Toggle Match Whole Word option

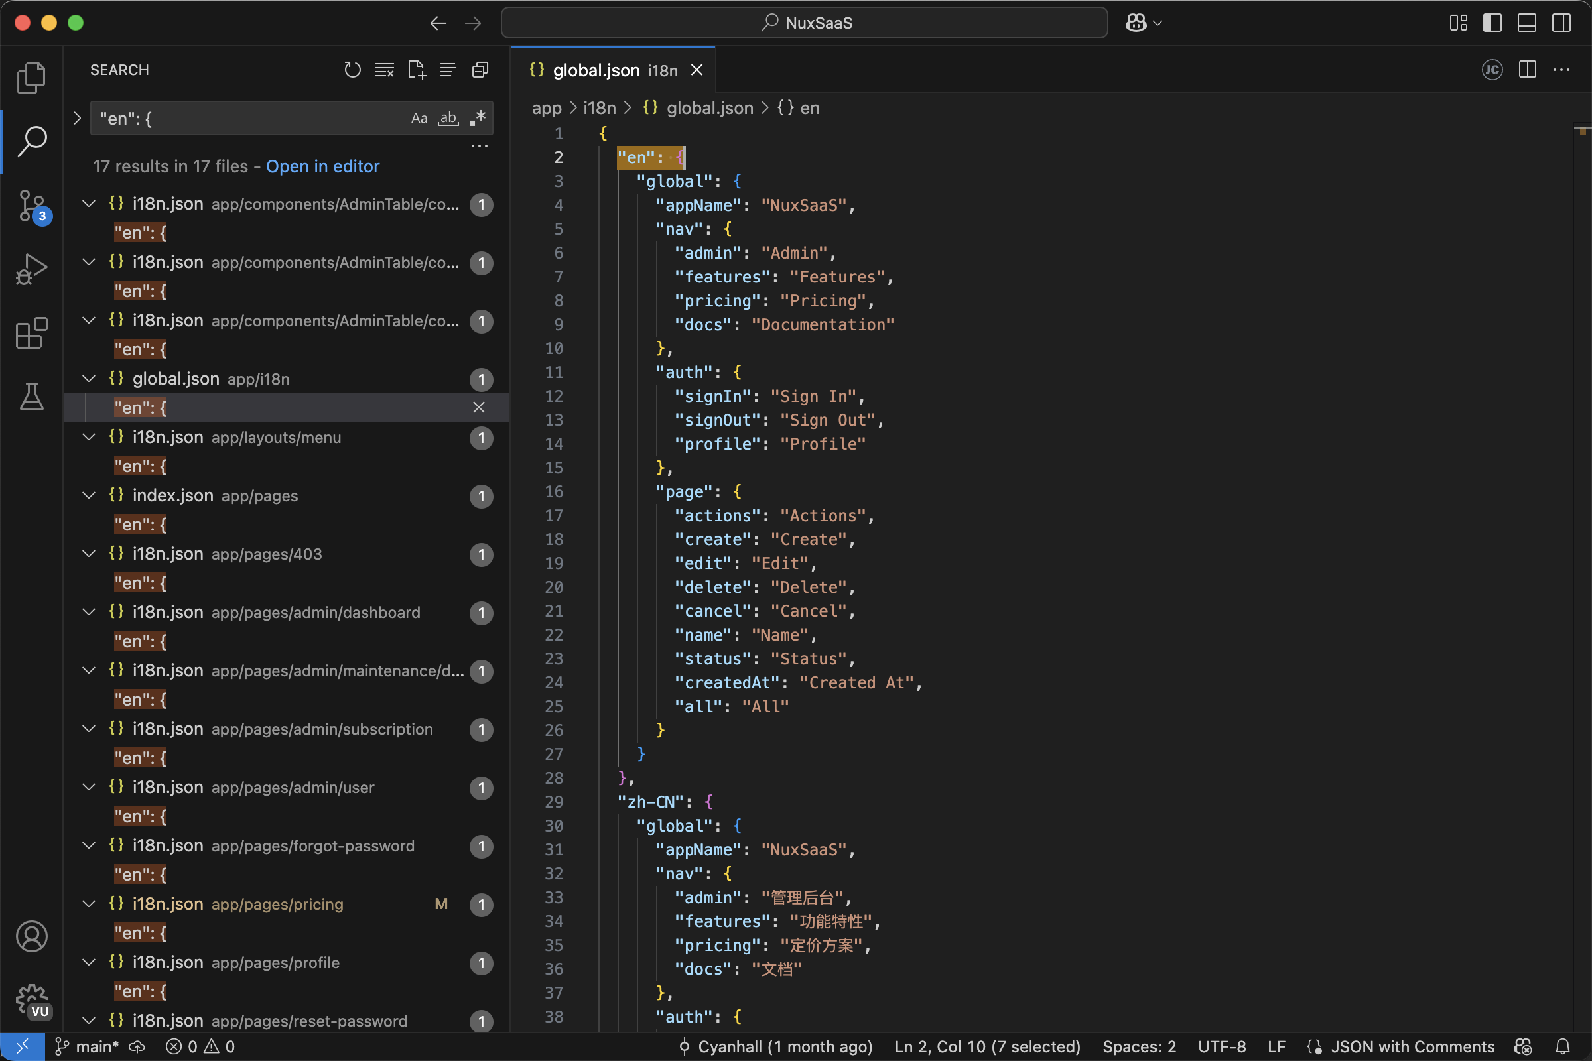(x=447, y=119)
